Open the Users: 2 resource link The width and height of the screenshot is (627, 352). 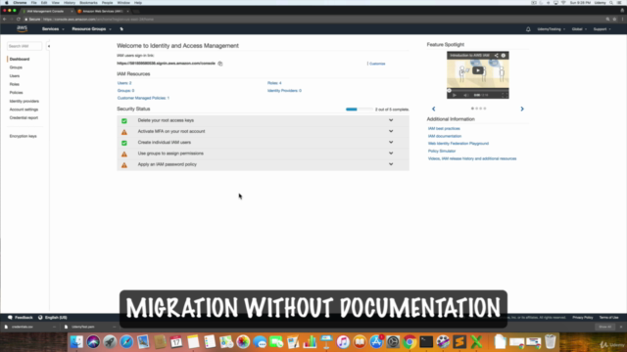[x=124, y=83]
